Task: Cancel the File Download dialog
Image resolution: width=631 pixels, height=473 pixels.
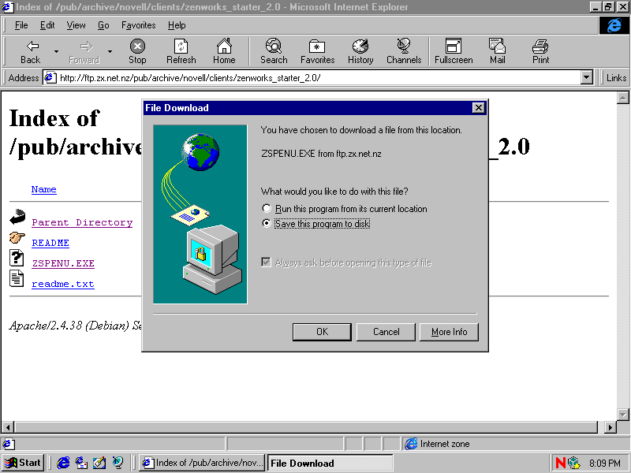Action: coord(386,332)
